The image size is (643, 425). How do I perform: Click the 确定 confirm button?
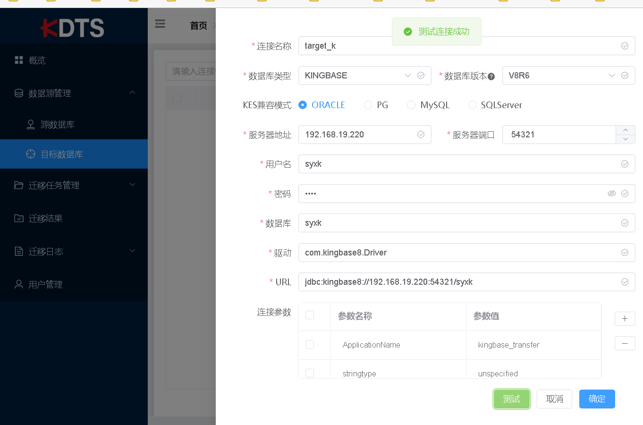[597, 399]
